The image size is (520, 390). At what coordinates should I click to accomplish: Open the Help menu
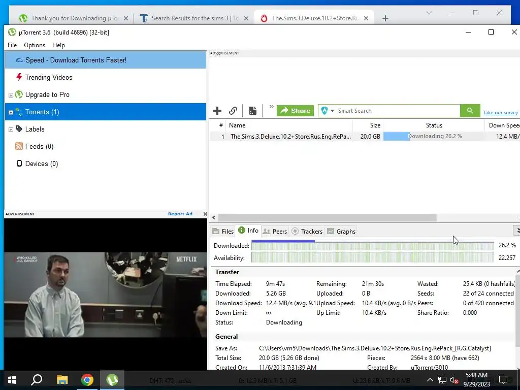(x=58, y=45)
